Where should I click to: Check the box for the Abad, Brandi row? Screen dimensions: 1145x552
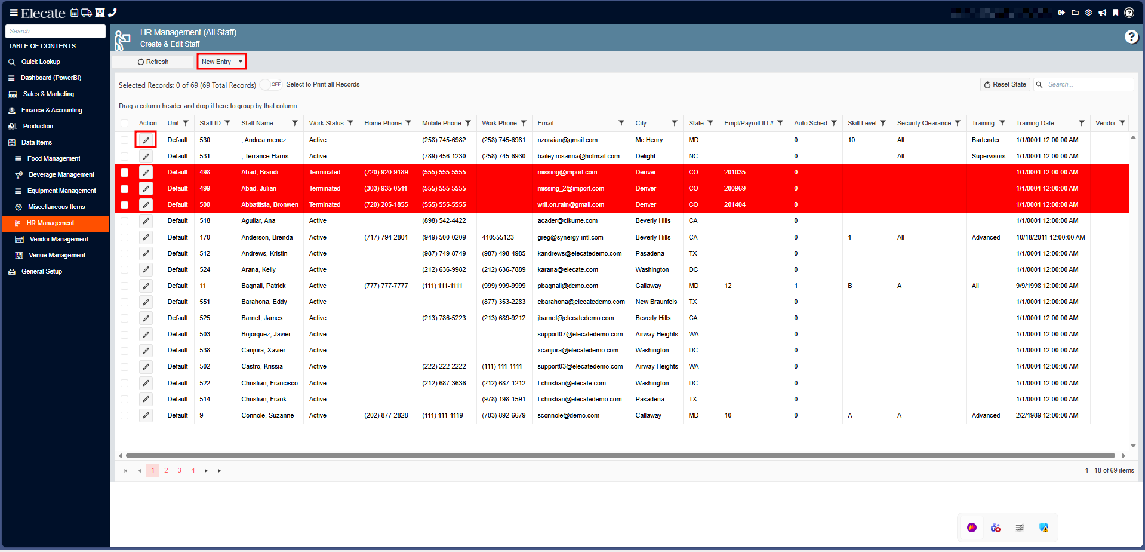tap(124, 173)
